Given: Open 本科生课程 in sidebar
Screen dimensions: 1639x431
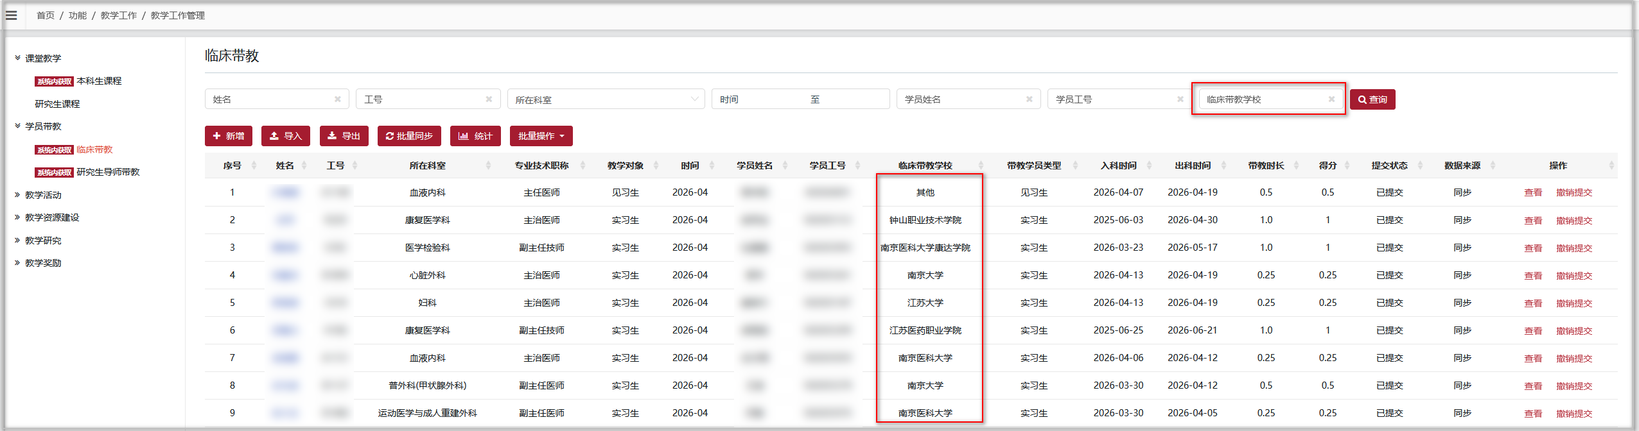Looking at the screenshot, I should click(99, 81).
